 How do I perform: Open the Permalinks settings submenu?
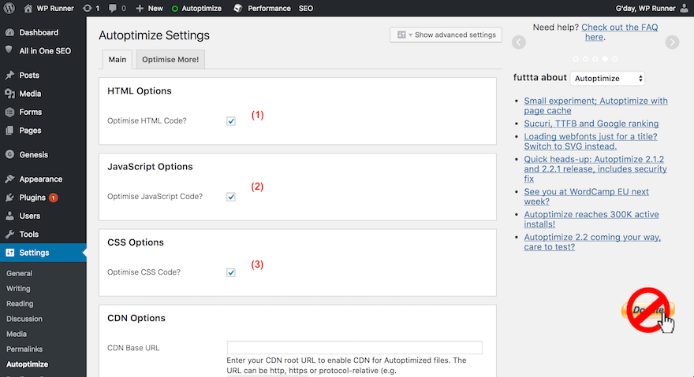(24, 349)
